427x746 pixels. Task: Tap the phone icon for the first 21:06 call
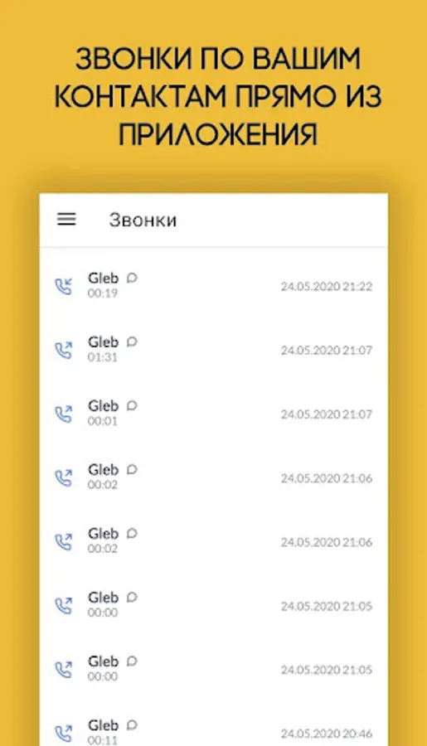pos(64,477)
